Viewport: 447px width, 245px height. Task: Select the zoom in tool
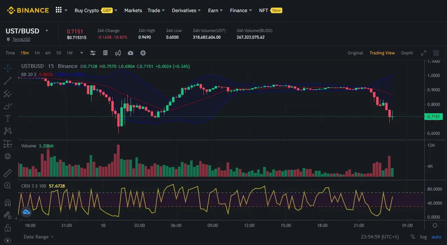(8, 185)
